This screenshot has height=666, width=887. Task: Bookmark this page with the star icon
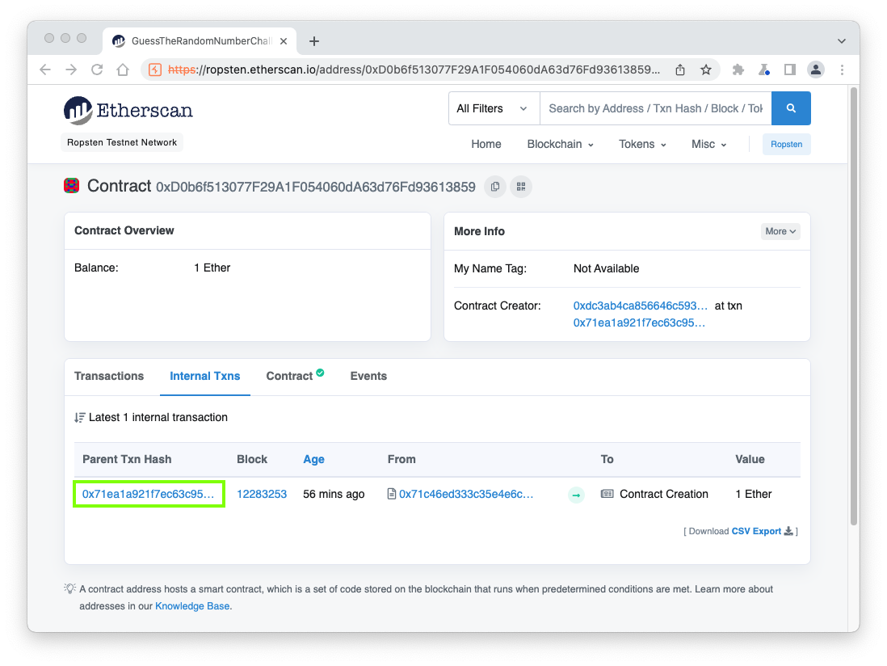(706, 70)
